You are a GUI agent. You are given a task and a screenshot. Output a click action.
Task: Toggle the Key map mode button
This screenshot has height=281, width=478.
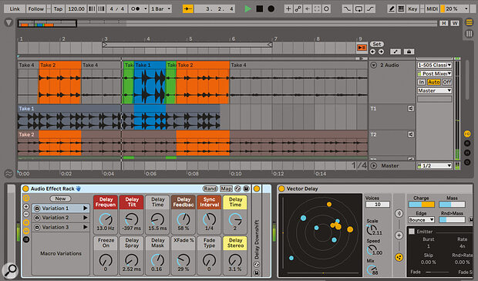point(412,8)
